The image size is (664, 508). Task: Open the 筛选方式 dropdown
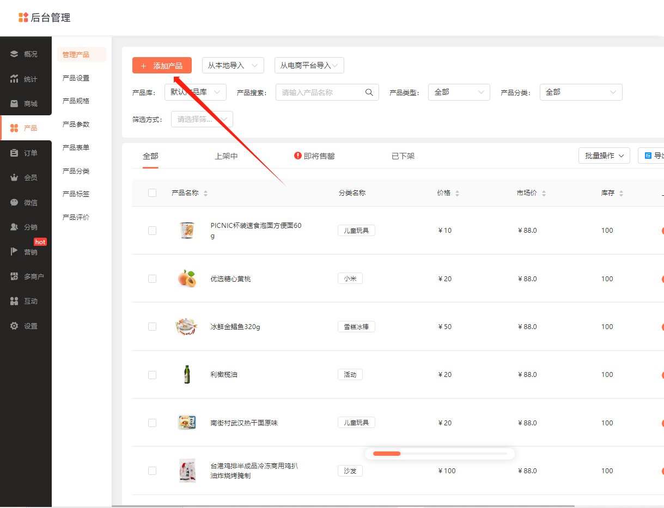coord(202,119)
